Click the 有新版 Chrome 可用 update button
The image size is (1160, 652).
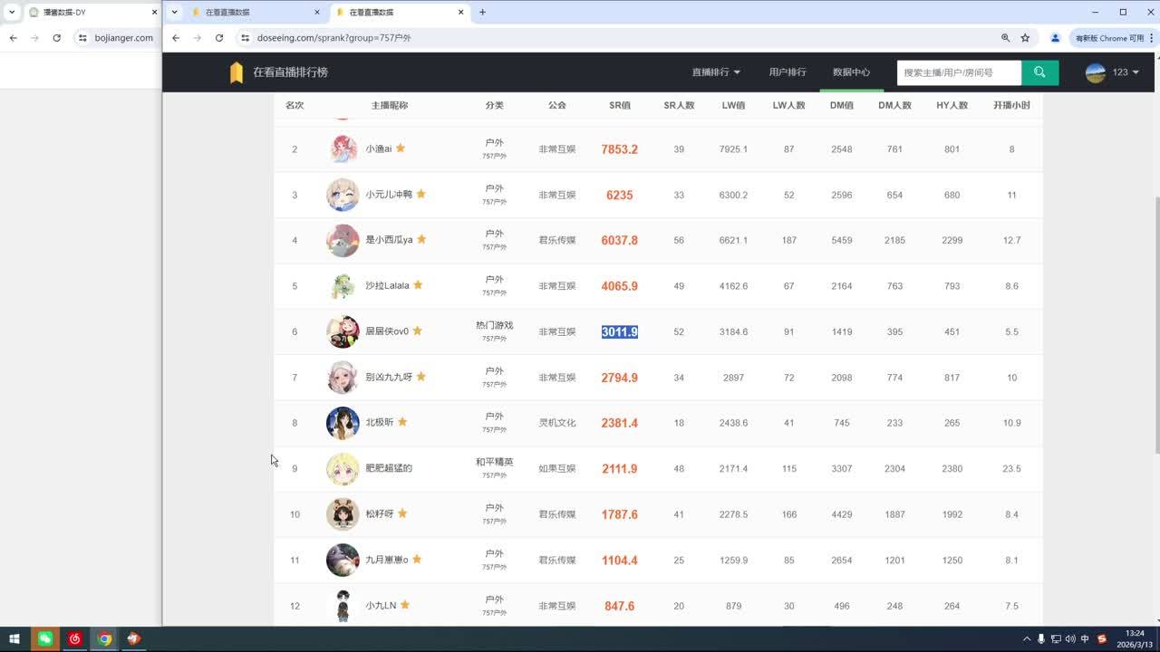(1110, 38)
